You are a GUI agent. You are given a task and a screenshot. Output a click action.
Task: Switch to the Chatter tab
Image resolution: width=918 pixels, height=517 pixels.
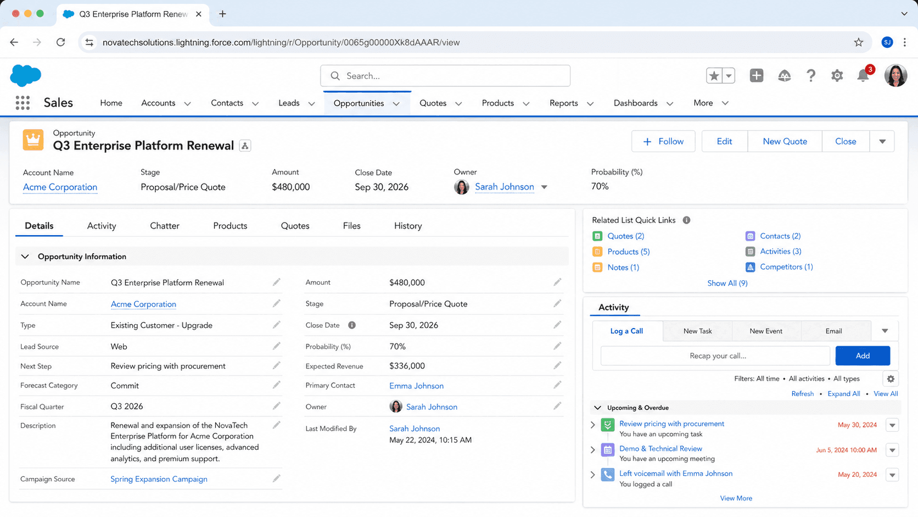coord(165,226)
